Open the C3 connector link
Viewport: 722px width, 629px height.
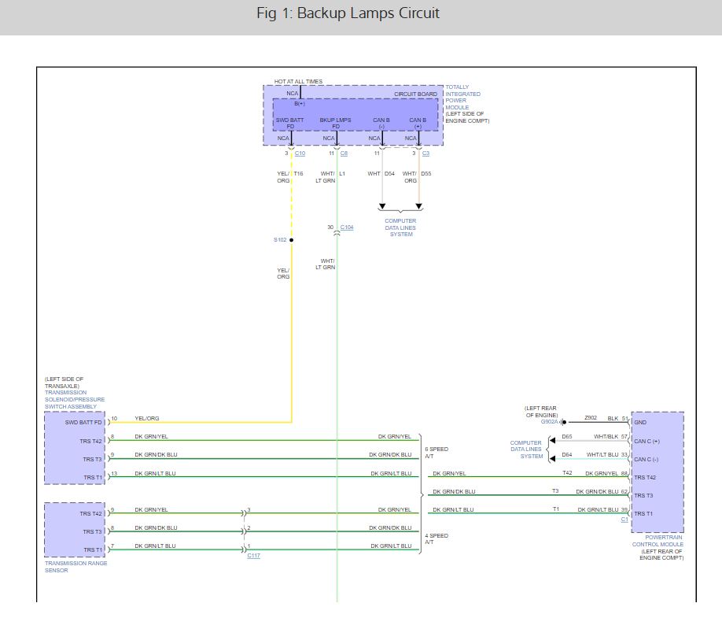pos(426,154)
